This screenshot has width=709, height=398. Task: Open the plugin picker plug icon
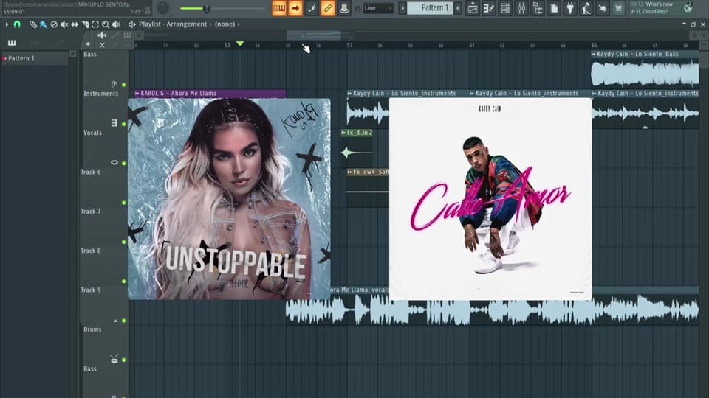(570, 8)
